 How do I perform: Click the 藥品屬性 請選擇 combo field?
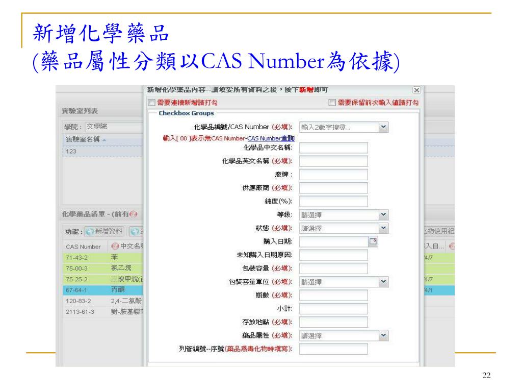(339, 335)
